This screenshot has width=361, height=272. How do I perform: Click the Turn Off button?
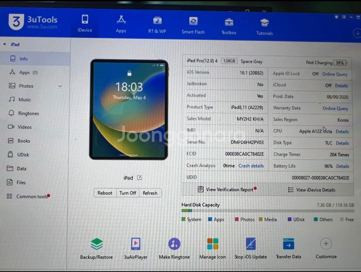coord(128,193)
